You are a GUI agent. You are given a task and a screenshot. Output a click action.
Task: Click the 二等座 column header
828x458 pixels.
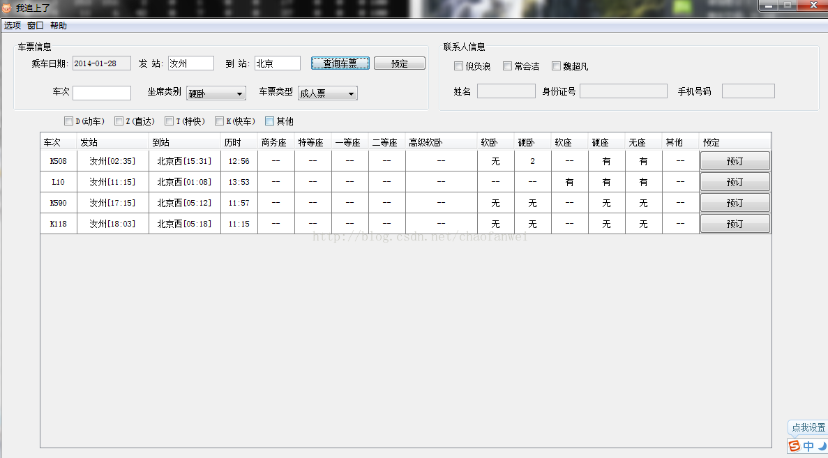tap(387, 142)
